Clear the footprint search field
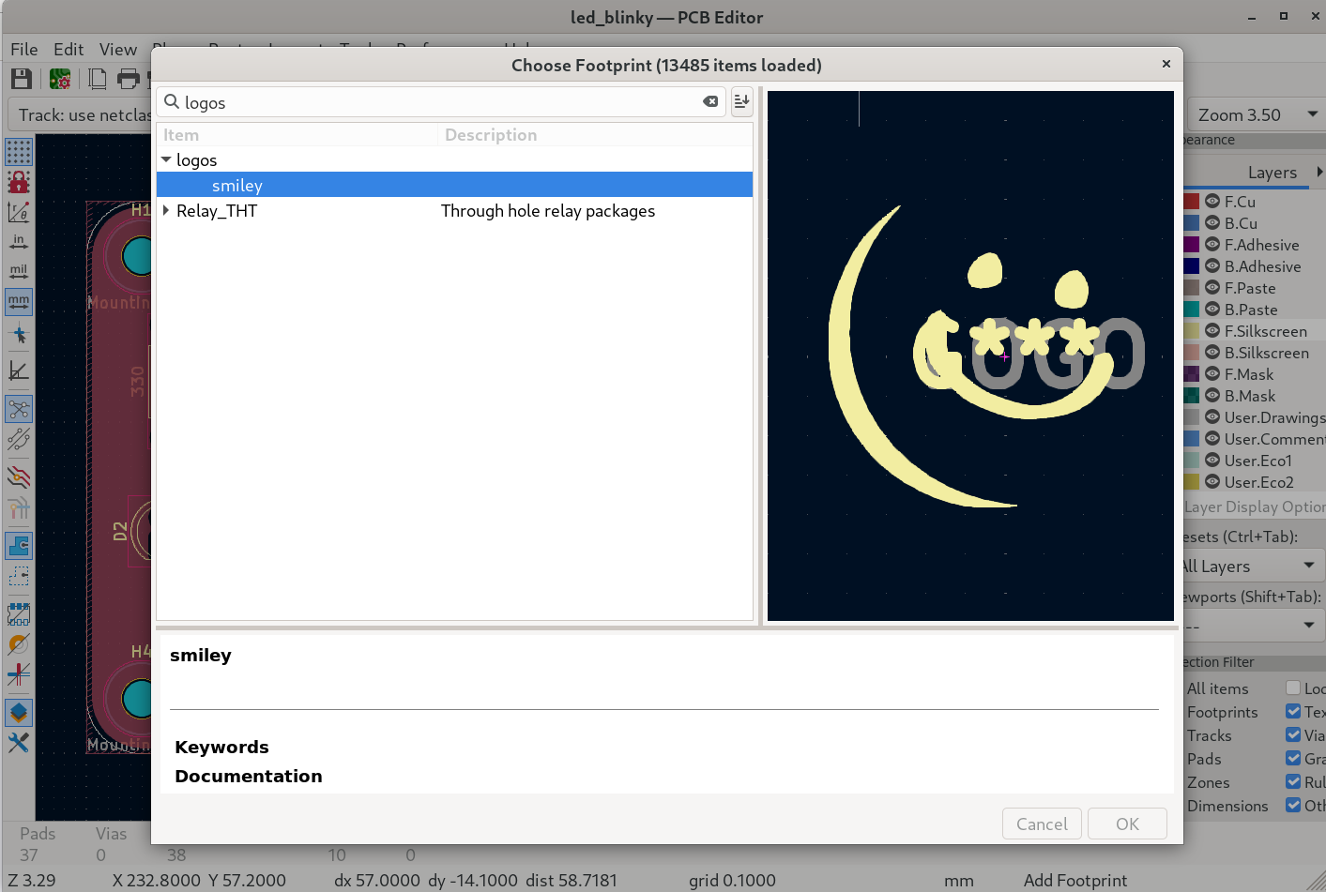The width and height of the screenshot is (1326, 892). point(710,101)
